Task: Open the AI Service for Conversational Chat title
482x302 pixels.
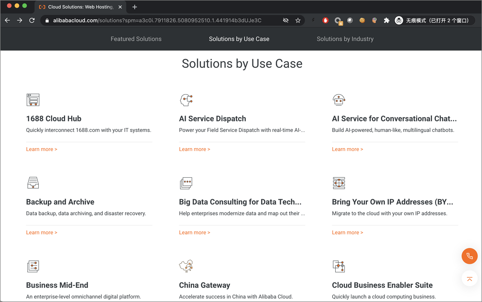Action: (x=394, y=119)
